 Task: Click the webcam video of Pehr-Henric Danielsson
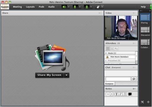pyautogui.click(x=121, y=28)
